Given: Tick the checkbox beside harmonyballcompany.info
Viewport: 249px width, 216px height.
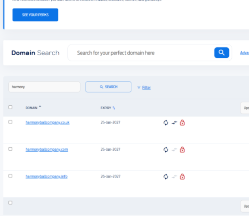Looking at the screenshot, I should [10, 176].
